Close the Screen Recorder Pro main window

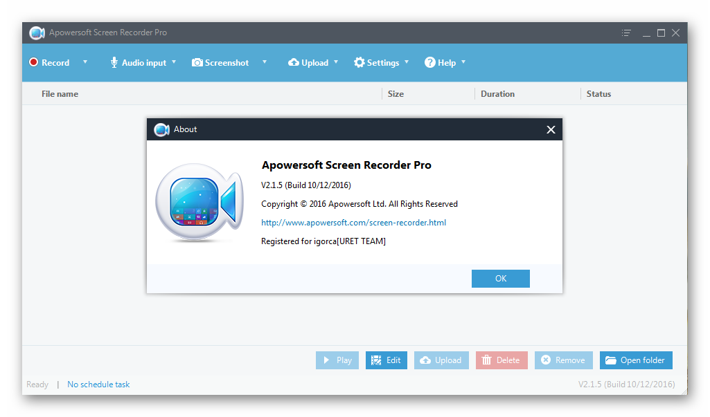pos(675,33)
